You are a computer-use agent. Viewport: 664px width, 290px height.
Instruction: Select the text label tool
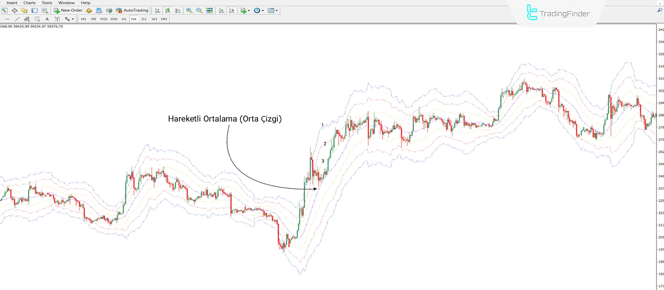47,19
